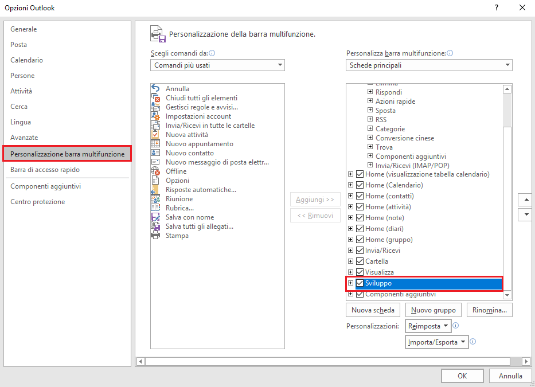Open the Centro protezione page

click(x=67, y=202)
